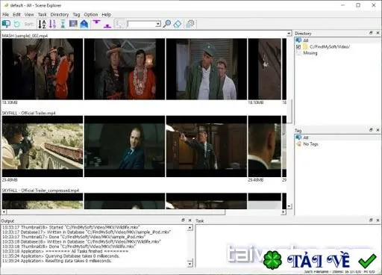Float the Output panel

[183, 220]
